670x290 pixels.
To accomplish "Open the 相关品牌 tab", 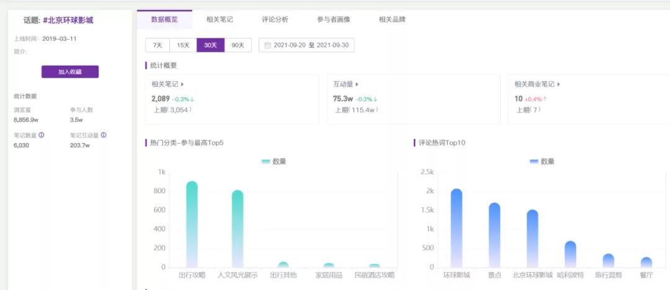I will pos(392,20).
